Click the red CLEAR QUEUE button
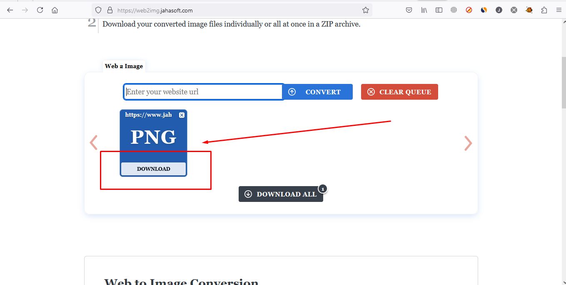This screenshot has height=285, width=566. 399,92
